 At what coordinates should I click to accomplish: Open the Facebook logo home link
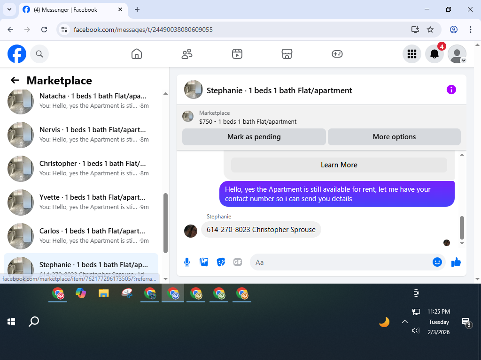17,54
